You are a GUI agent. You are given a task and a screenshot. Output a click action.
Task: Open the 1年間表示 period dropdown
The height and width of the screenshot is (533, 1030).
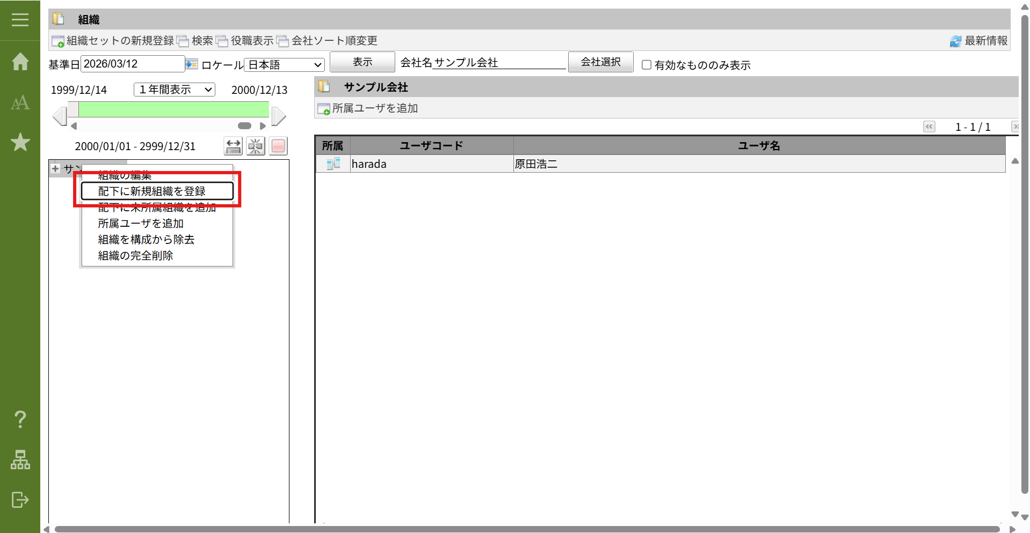pyautogui.click(x=175, y=90)
